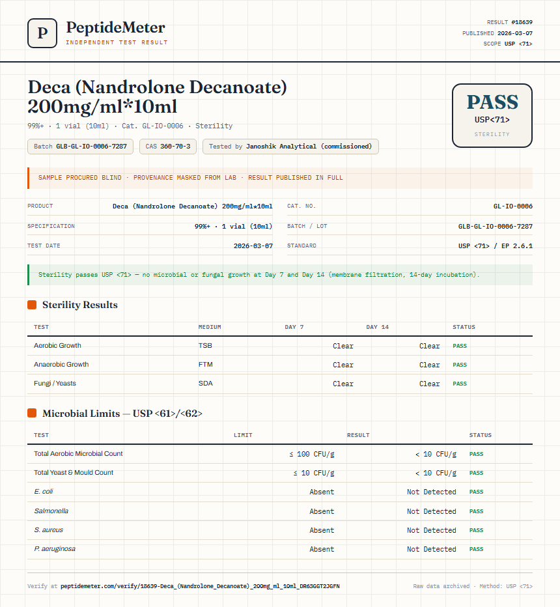The height and width of the screenshot is (607, 560).
Task: Click the BATCH / LOT value GLB-GL-IO-0006-7287
Action: pyautogui.click(x=496, y=227)
